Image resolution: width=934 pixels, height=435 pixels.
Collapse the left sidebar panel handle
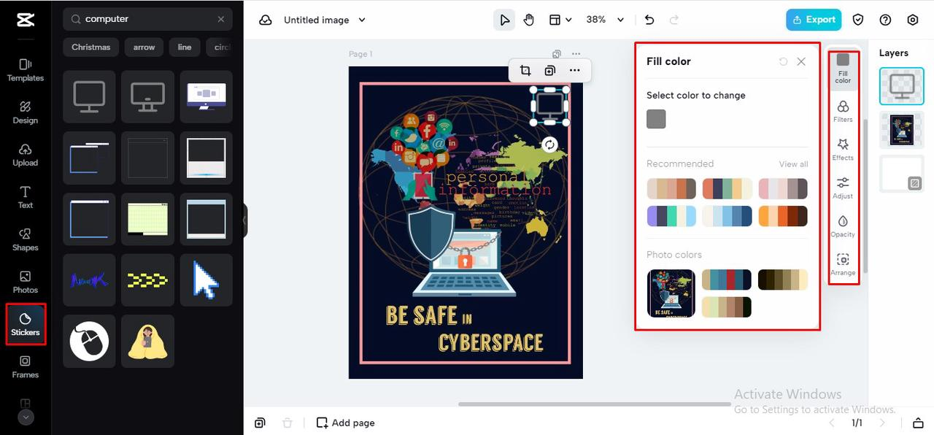point(245,220)
